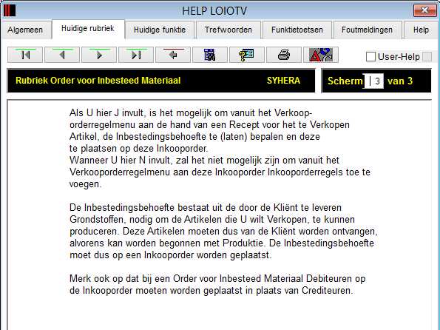Click the 'van 3' screen count text
The image size is (440, 330).
click(x=400, y=81)
